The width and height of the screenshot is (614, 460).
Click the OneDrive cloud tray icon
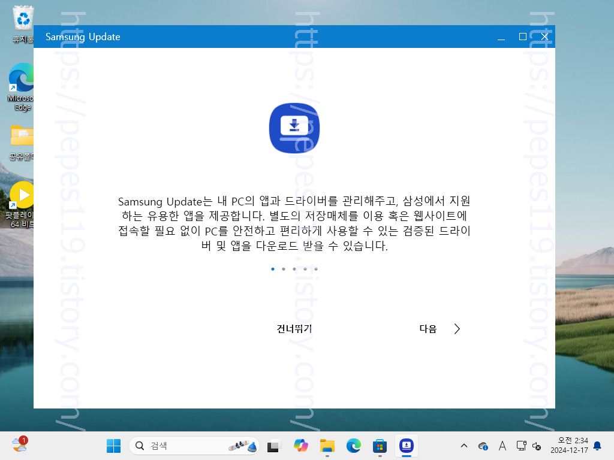tap(483, 446)
